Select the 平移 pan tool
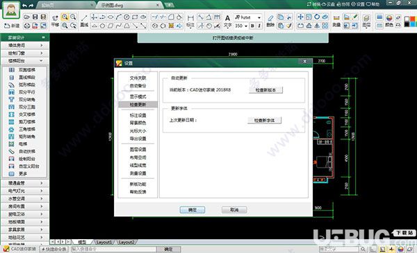 (55, 21)
